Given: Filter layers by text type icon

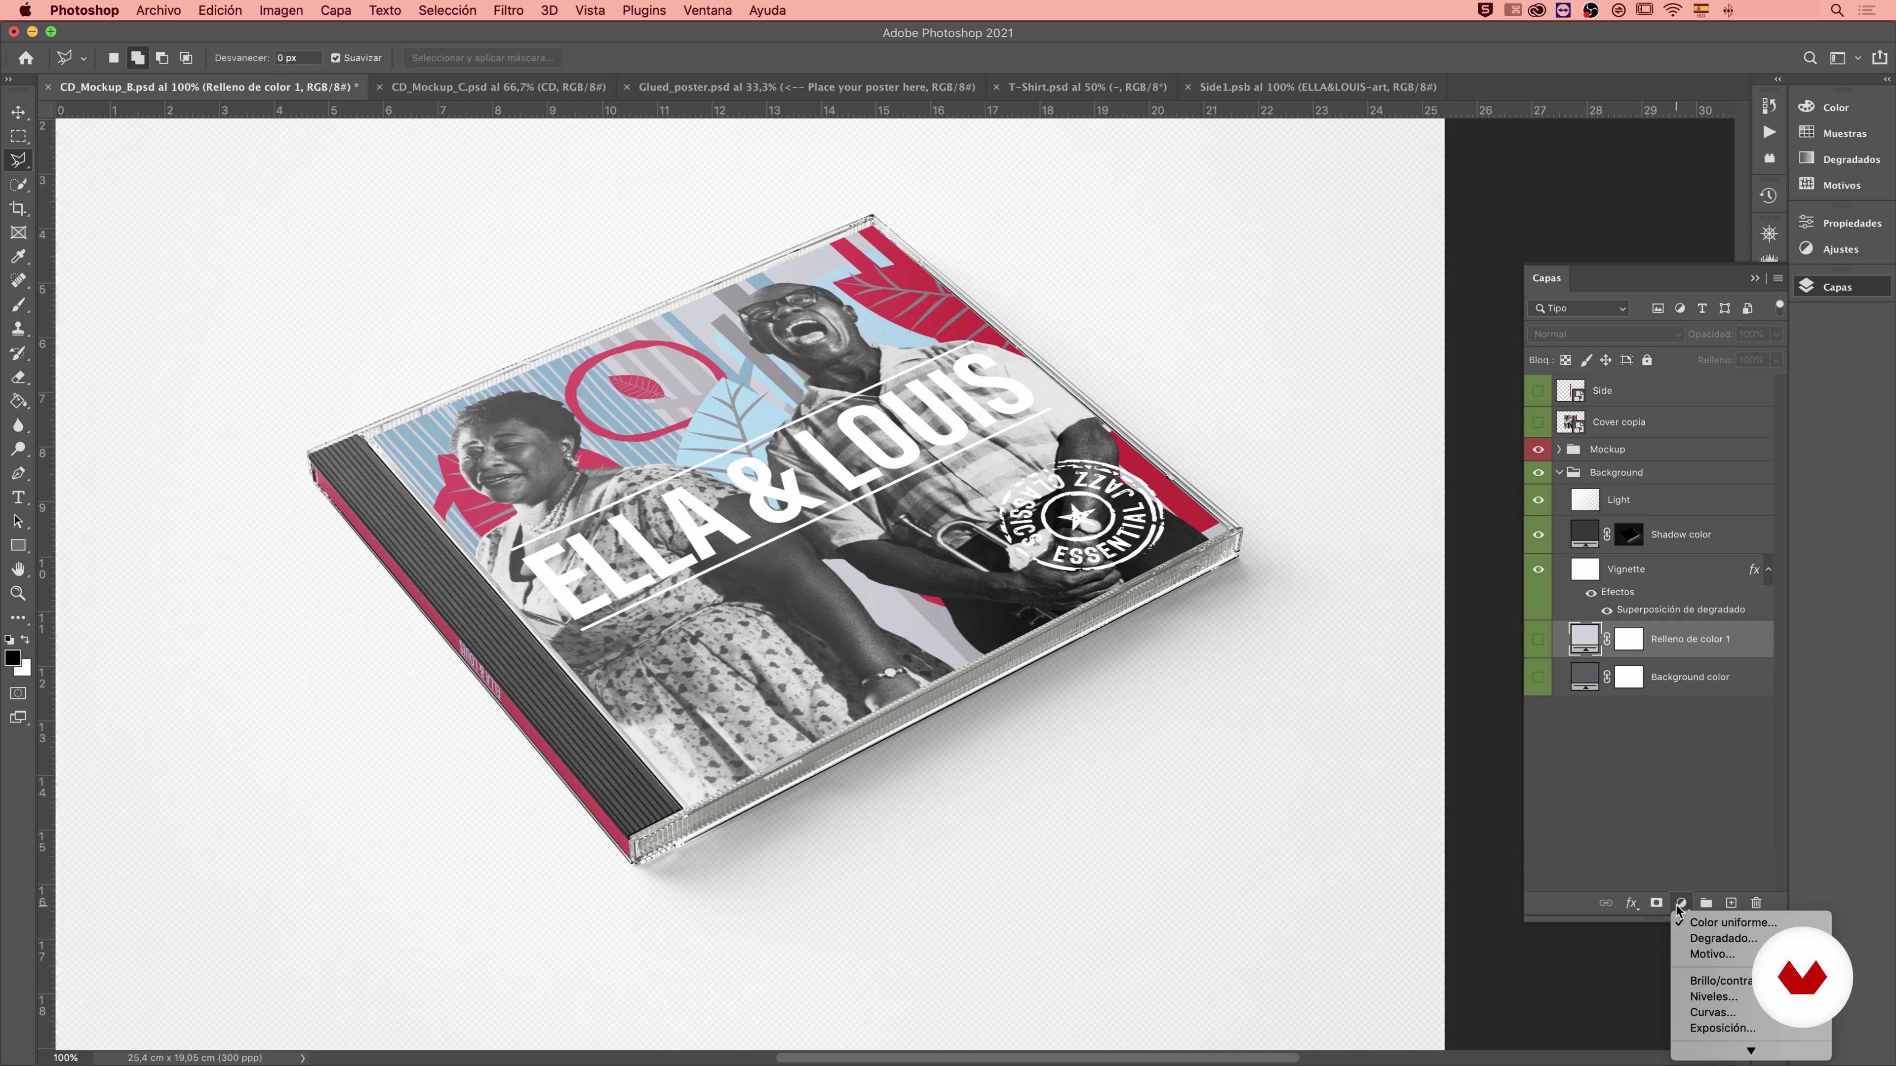Looking at the screenshot, I should pos(1701,308).
